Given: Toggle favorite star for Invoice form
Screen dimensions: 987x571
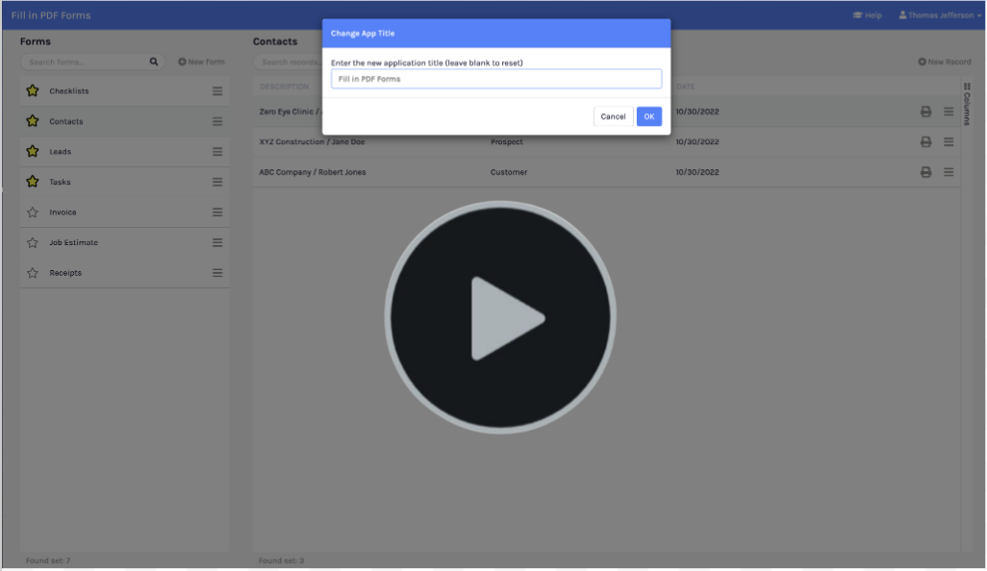Looking at the screenshot, I should pyautogui.click(x=33, y=212).
